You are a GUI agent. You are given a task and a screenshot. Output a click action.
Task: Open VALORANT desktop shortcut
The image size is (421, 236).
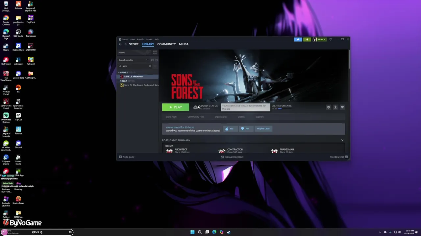pyautogui.click(x=31, y=47)
